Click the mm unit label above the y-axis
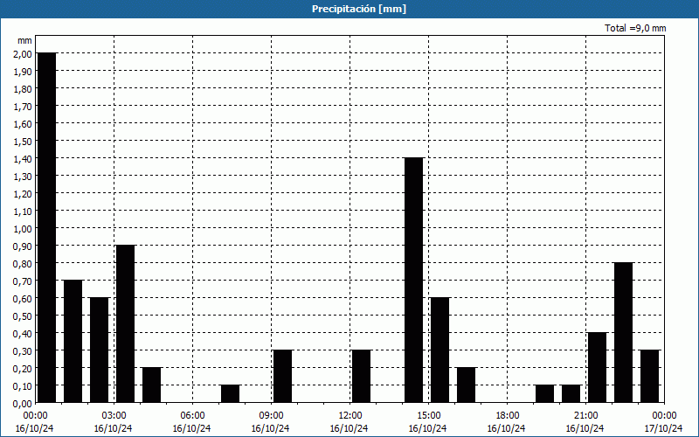This screenshot has height=437, width=699. (24, 40)
